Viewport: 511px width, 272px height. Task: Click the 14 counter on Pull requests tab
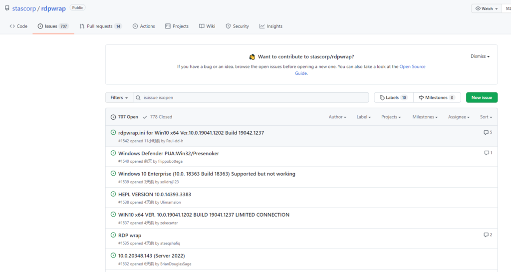[118, 26]
